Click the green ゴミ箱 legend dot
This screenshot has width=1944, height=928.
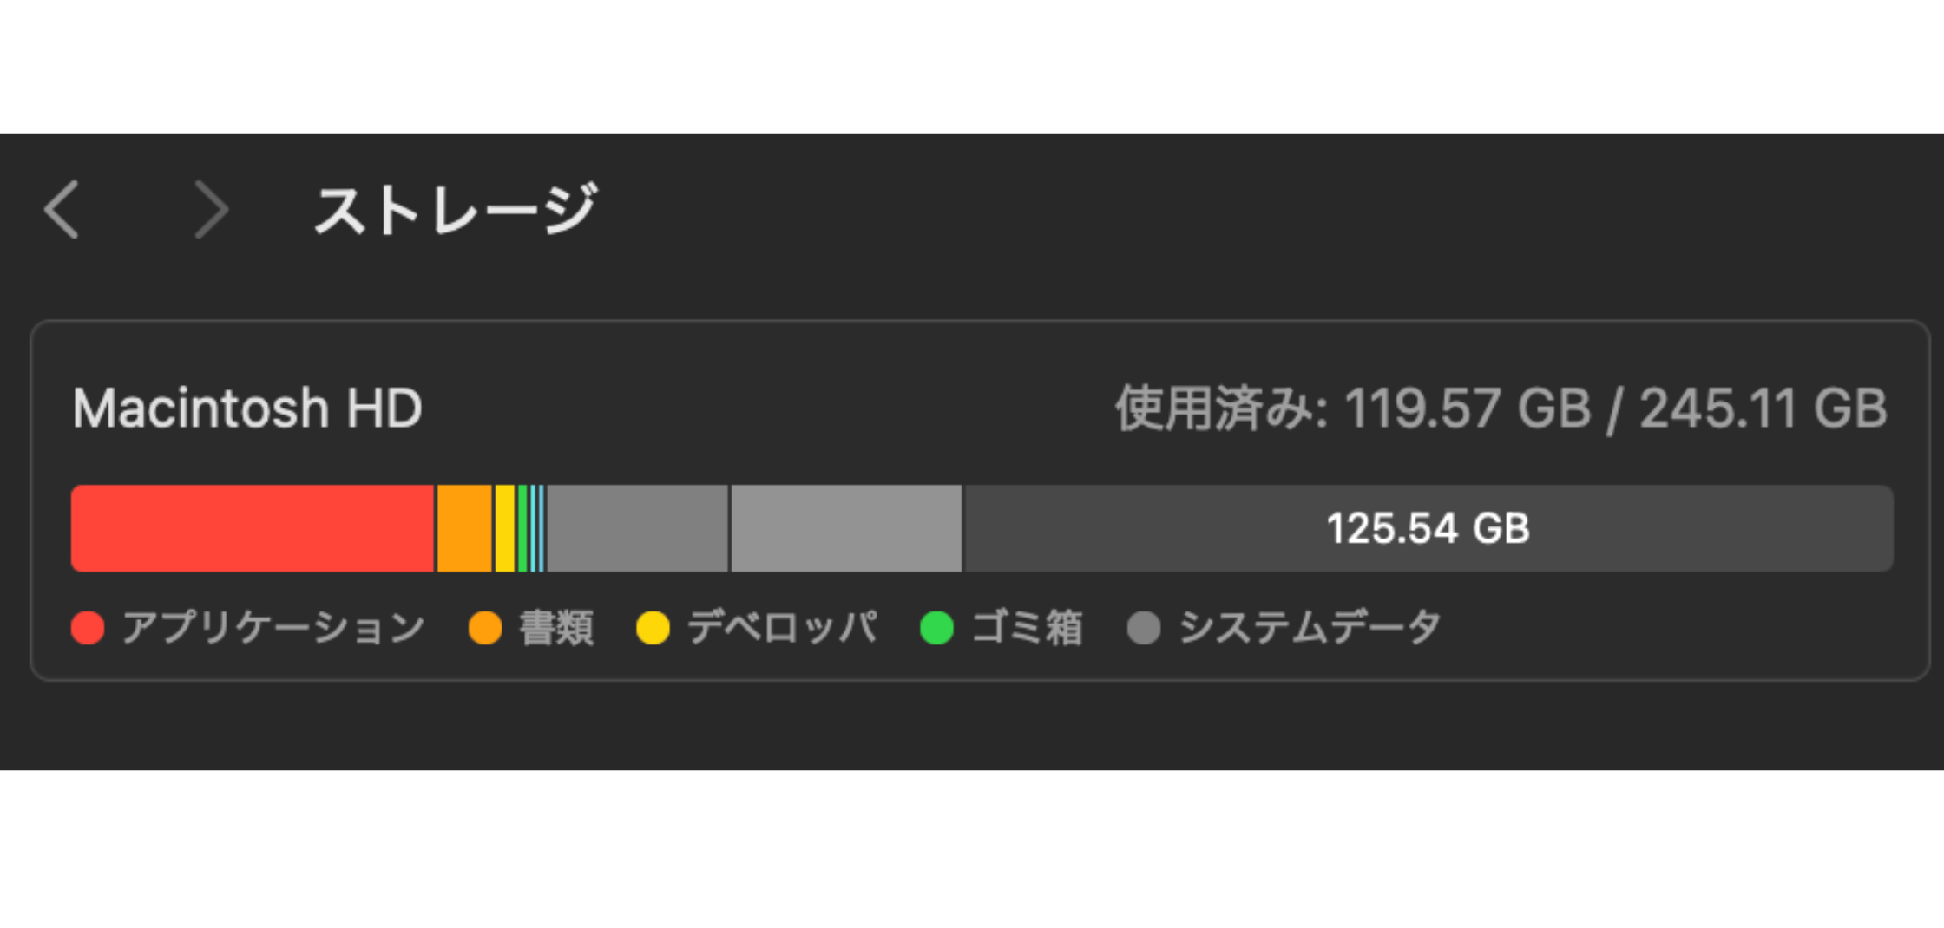tap(936, 626)
